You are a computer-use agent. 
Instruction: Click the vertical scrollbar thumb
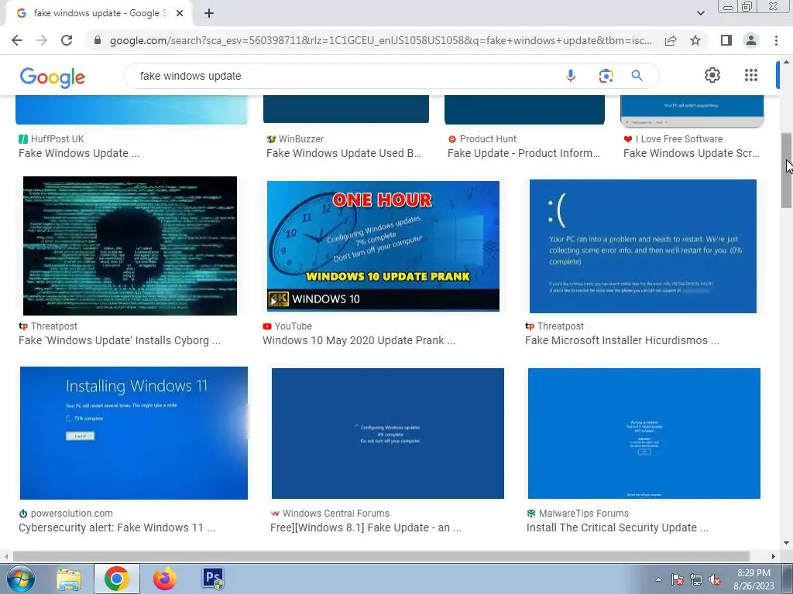point(787,170)
